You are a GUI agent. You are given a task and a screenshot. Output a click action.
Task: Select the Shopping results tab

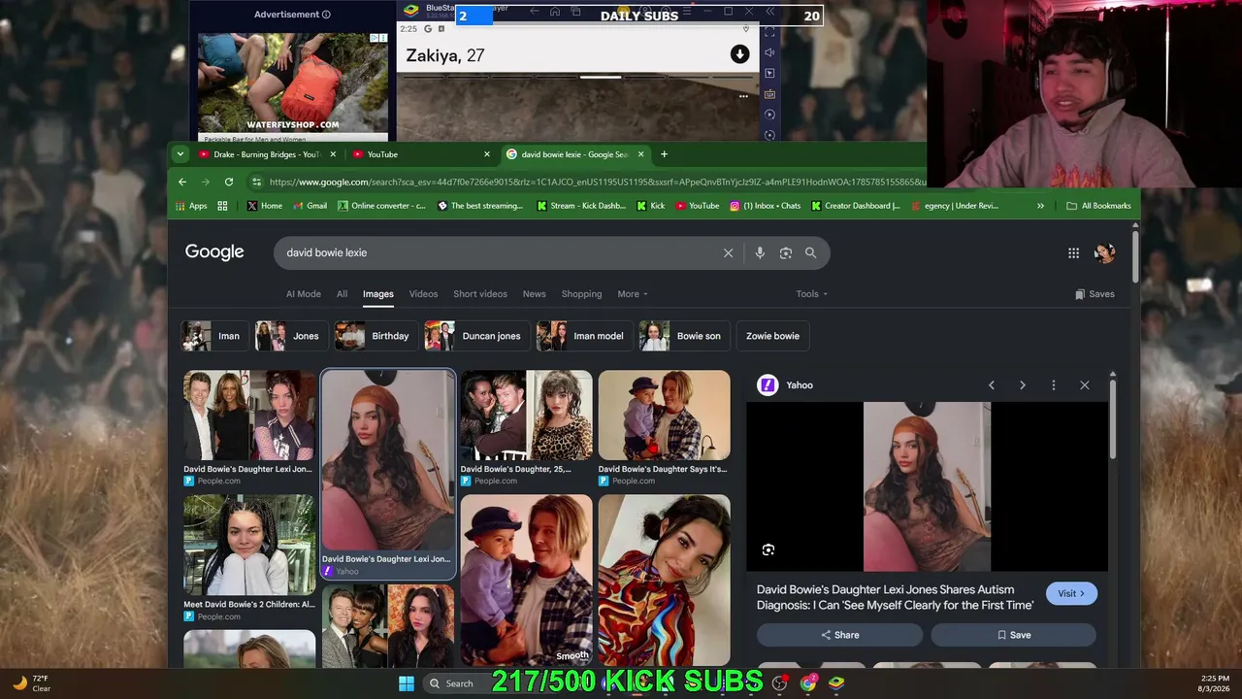(582, 294)
